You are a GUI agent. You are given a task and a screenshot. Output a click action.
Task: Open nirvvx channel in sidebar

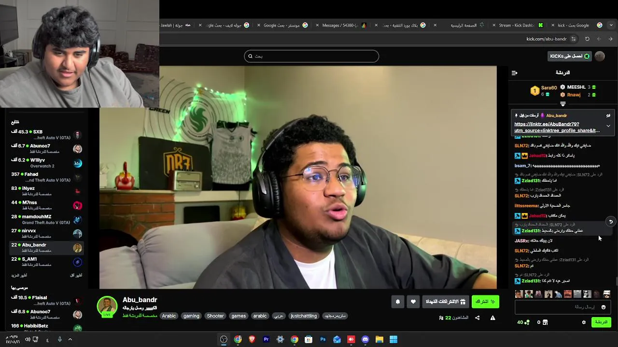pos(46,233)
